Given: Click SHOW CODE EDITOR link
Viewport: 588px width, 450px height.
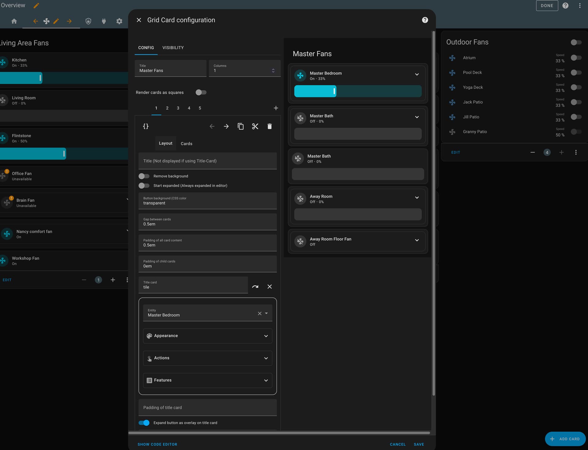Looking at the screenshot, I should point(157,444).
